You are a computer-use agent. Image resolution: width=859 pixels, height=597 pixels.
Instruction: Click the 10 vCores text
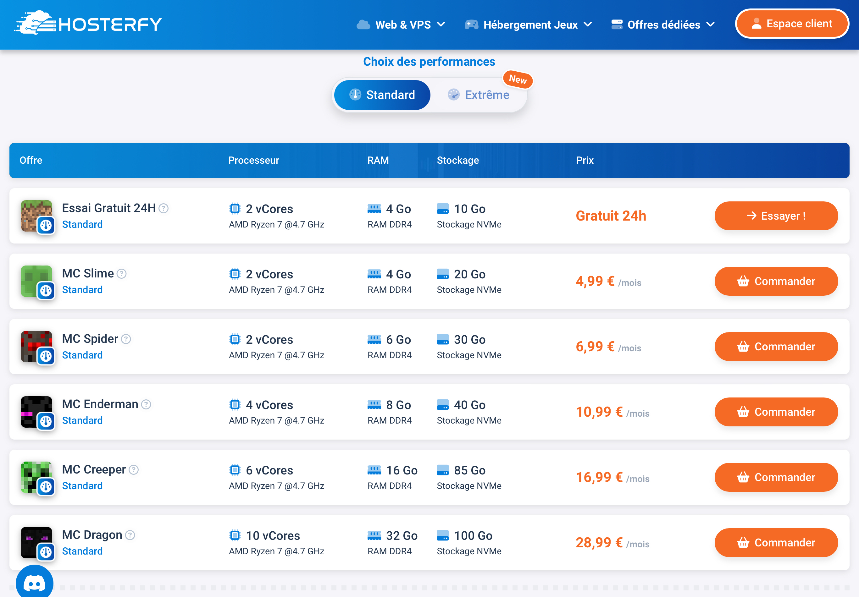[x=273, y=536]
